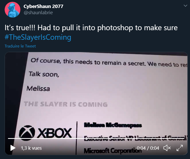Click the Microsoft Corporation text in video
This screenshot has width=190, height=159.
(x=113, y=151)
